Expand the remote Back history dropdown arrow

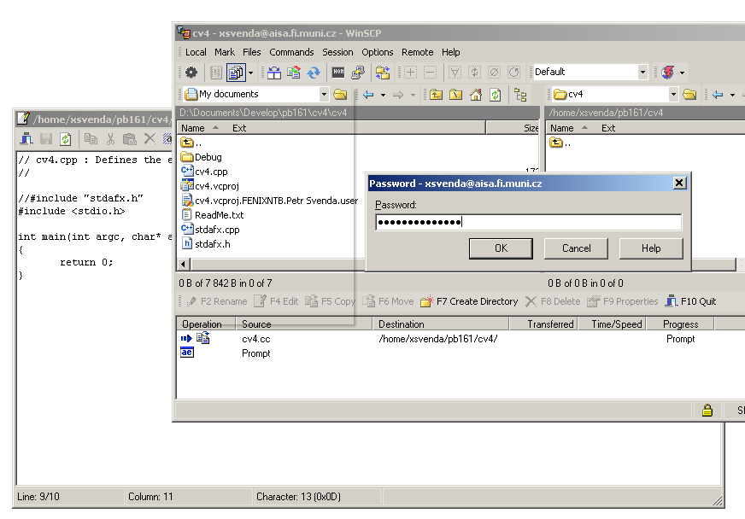click(733, 95)
